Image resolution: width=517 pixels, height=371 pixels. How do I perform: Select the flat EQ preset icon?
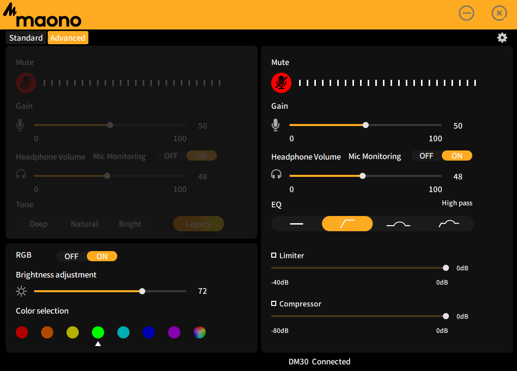[x=297, y=224]
